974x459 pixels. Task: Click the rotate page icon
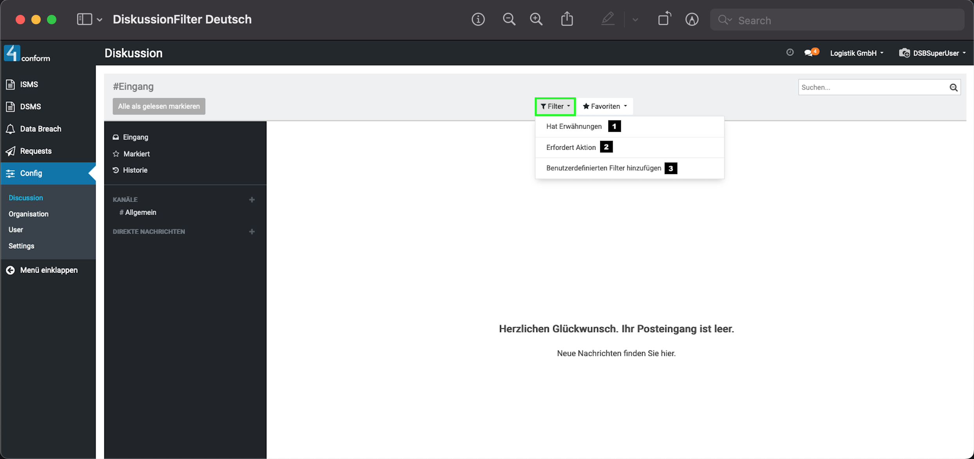[x=664, y=19]
